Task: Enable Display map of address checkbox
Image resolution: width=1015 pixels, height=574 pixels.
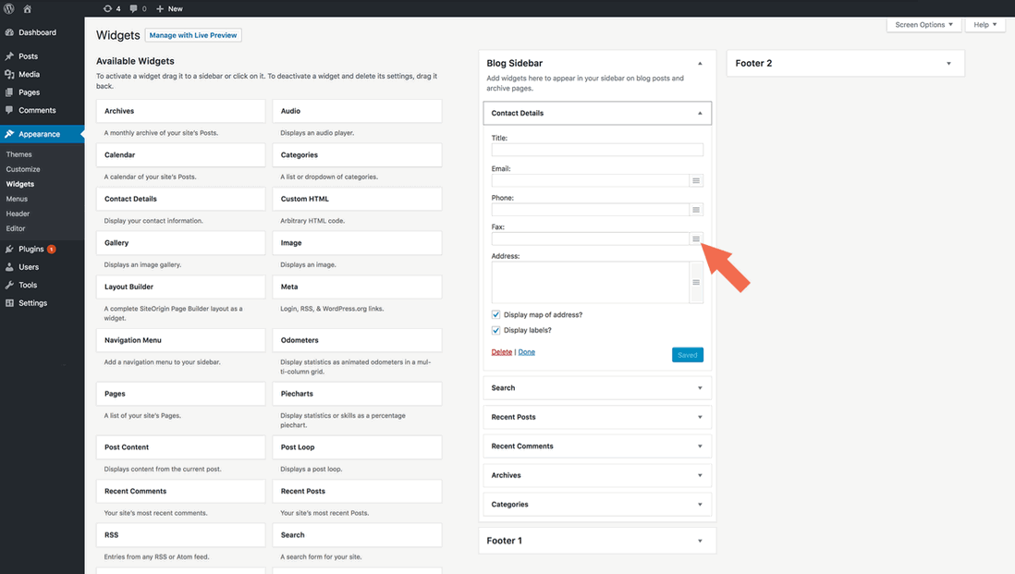Action: (x=495, y=314)
